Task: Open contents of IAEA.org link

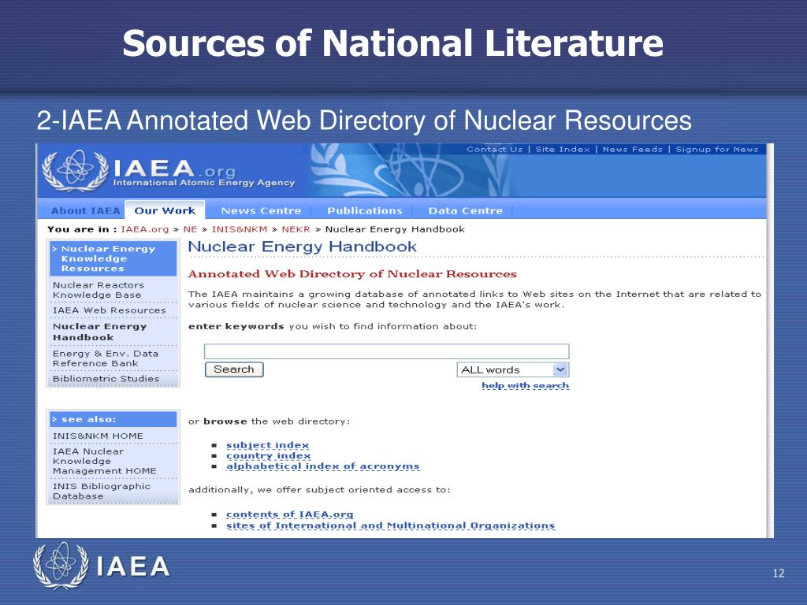Action: coord(290,514)
